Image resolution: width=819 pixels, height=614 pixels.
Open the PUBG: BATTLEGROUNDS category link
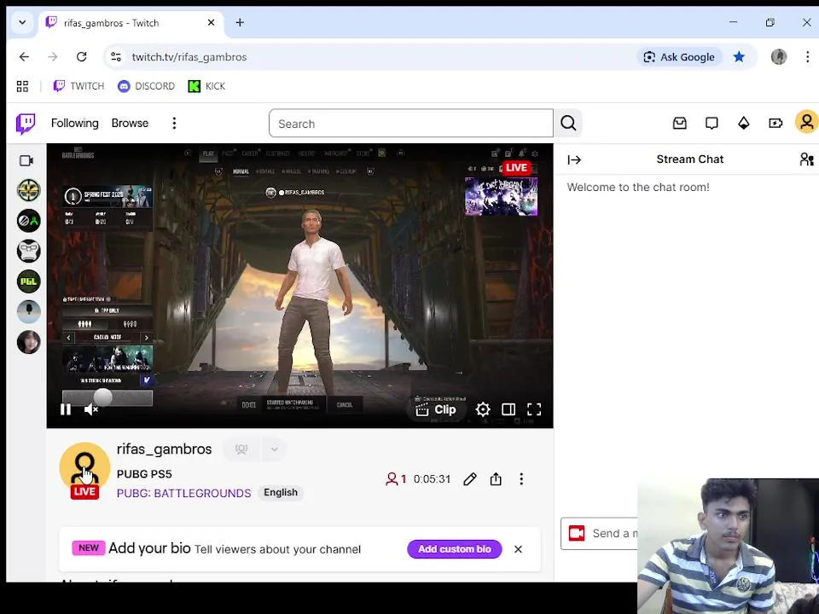coord(184,494)
